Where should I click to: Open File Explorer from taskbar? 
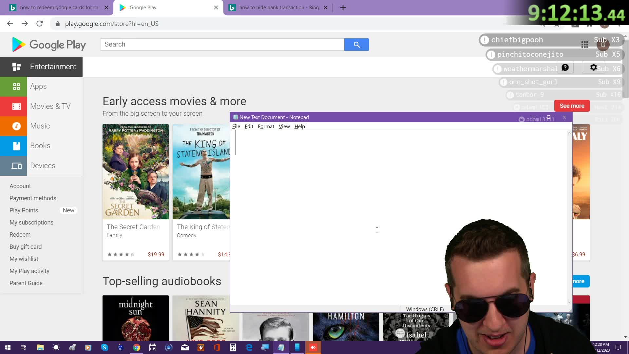pyautogui.click(x=40, y=347)
